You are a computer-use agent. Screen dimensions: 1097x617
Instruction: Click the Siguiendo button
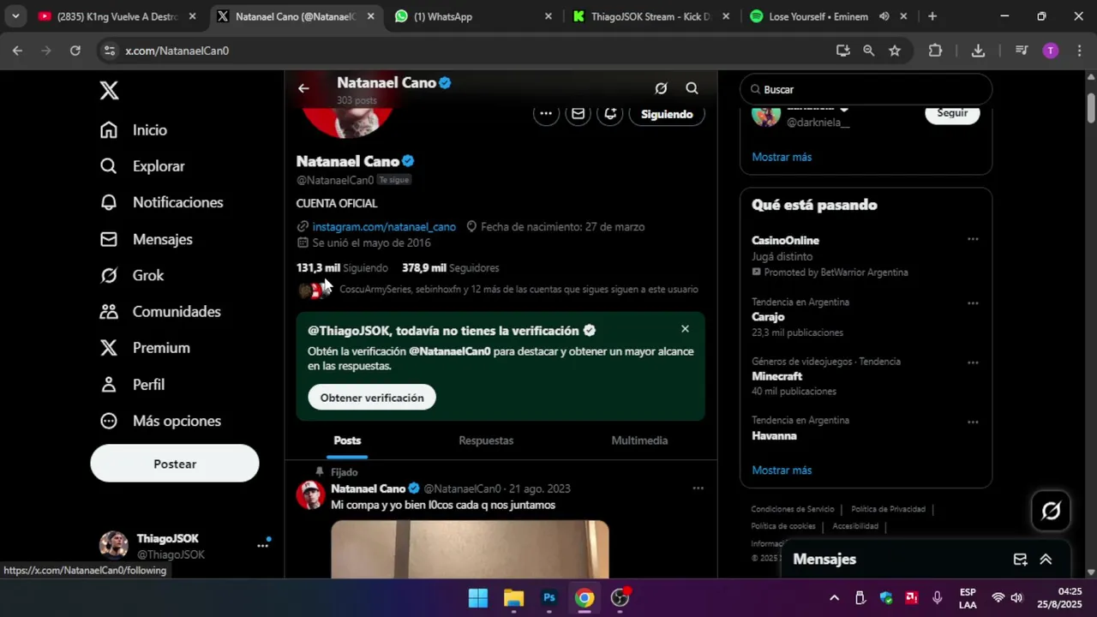pos(667,114)
